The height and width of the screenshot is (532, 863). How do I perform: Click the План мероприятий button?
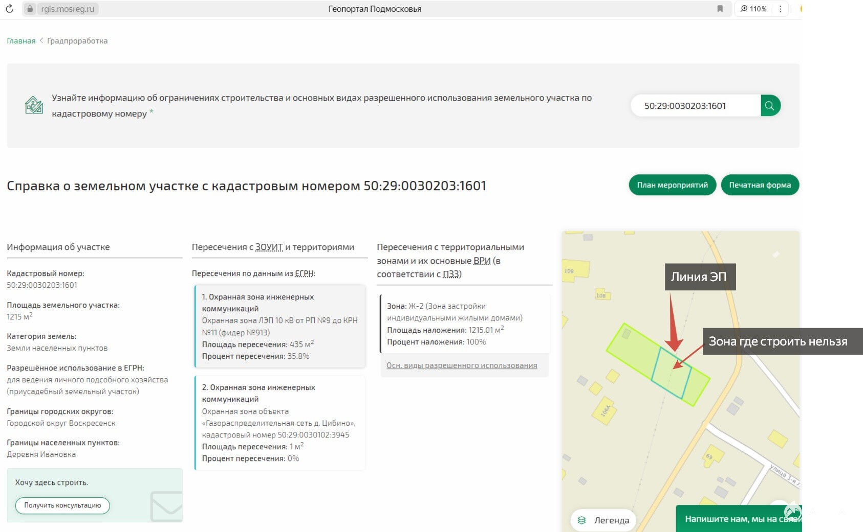672,185
